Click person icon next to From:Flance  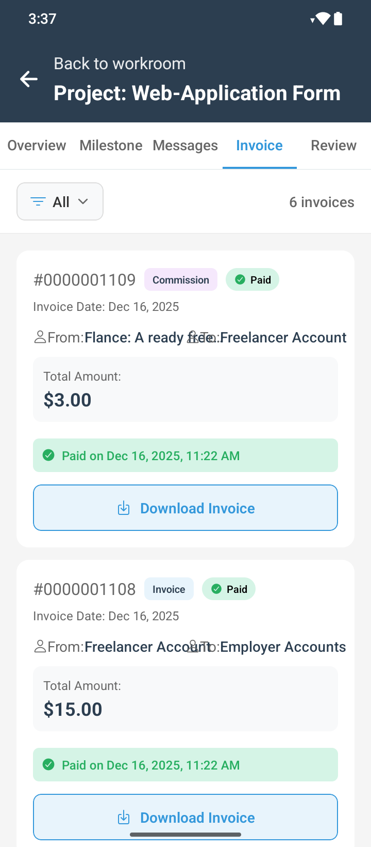pos(40,337)
